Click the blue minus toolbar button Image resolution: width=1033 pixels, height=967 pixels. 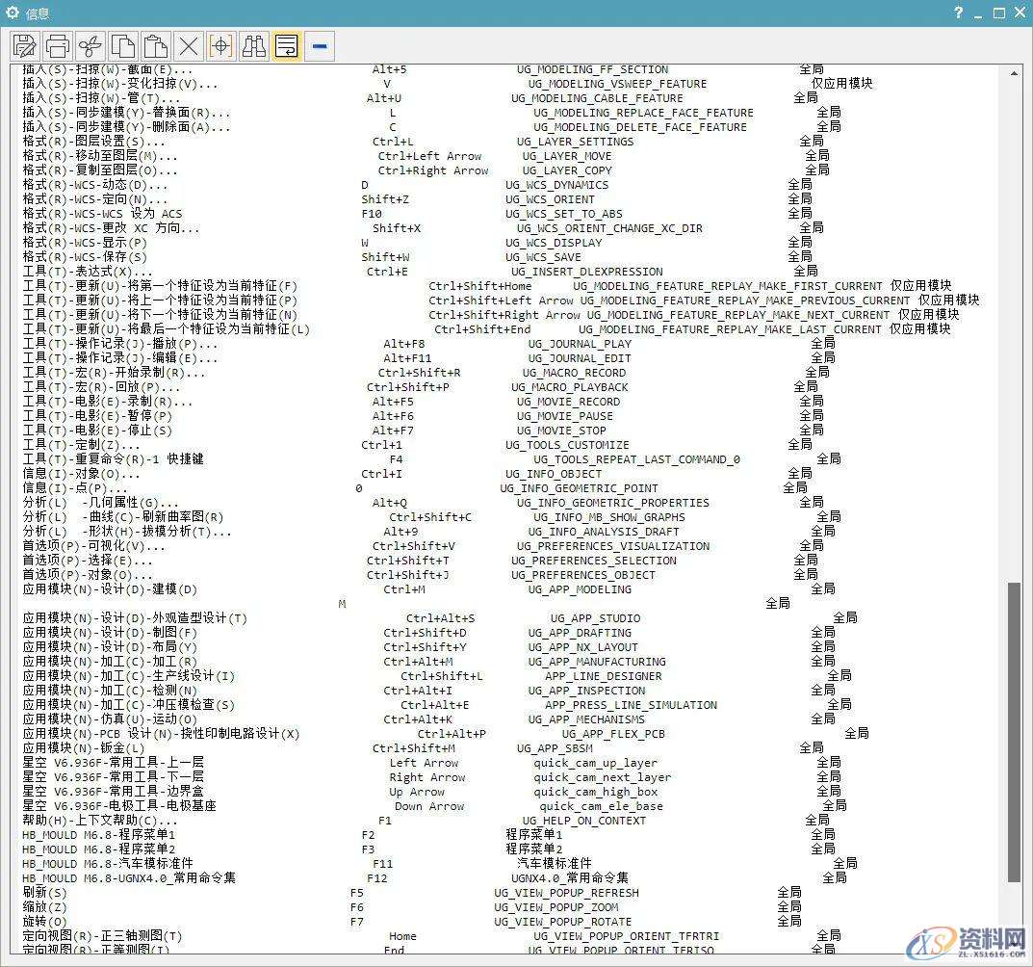pos(320,45)
